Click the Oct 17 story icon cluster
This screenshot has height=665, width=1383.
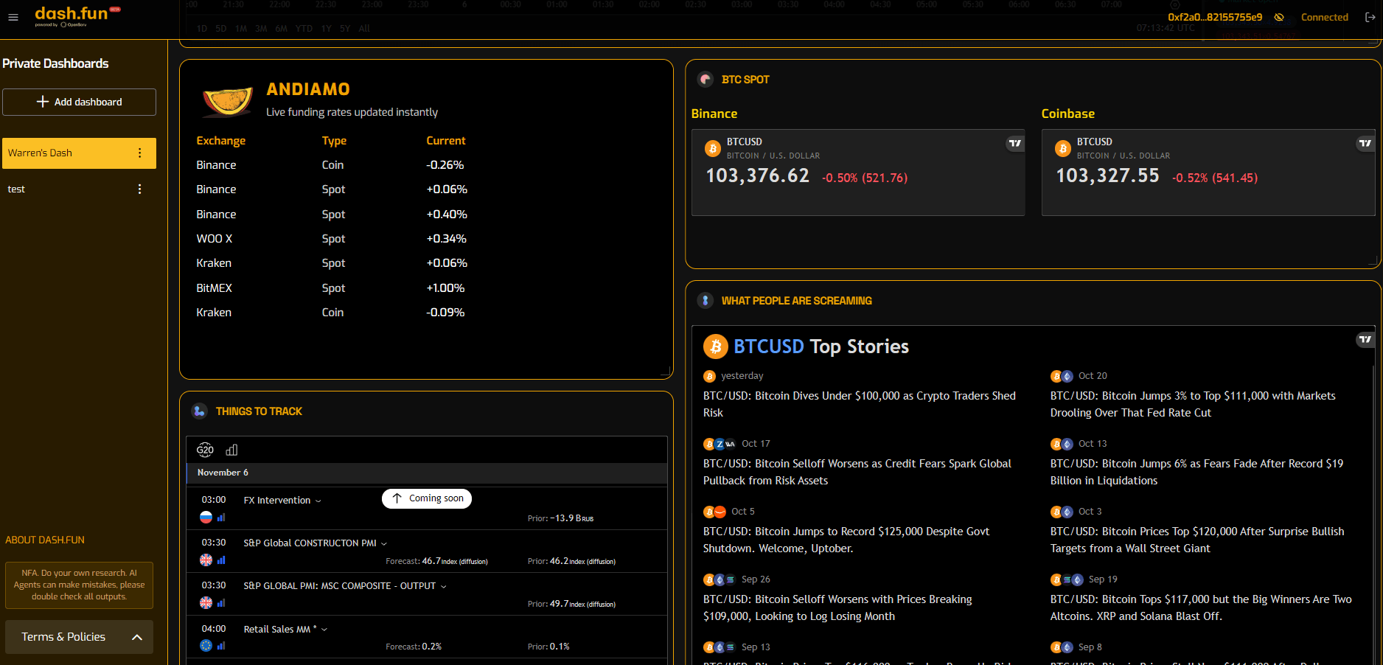pos(720,444)
